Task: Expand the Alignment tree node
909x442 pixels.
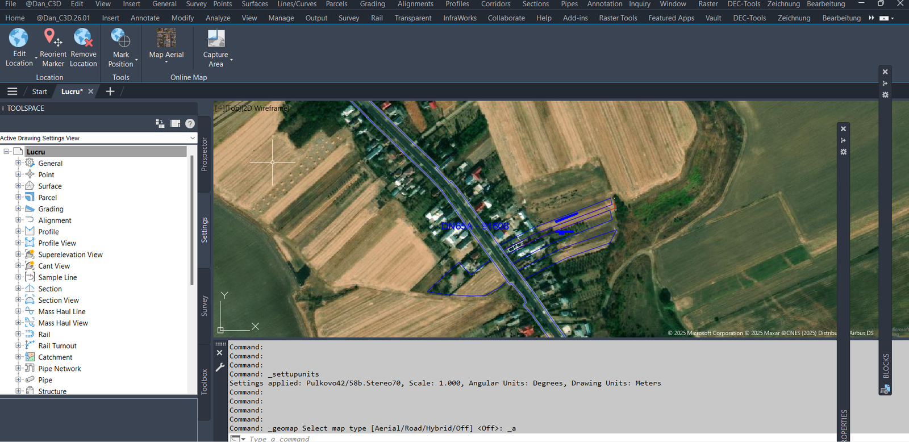Action: click(18, 220)
